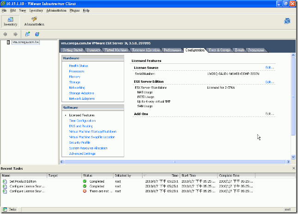Switch to the Virtual Machines tab
The width and height of the screenshot is (298, 214).
(x=116, y=50)
